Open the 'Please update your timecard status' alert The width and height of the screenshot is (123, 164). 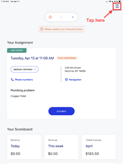pos(61,29)
